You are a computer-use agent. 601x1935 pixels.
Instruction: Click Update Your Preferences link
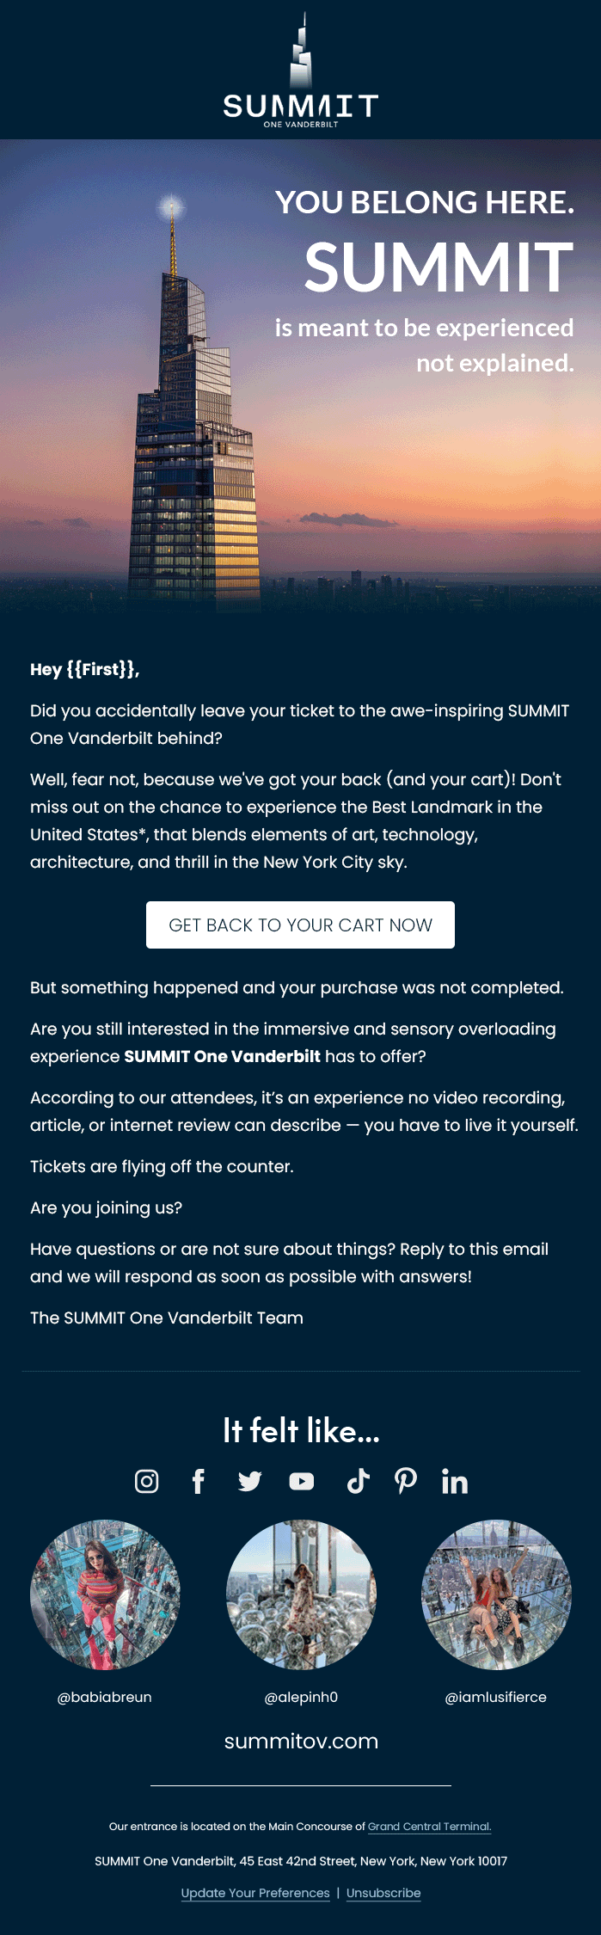[255, 1893]
